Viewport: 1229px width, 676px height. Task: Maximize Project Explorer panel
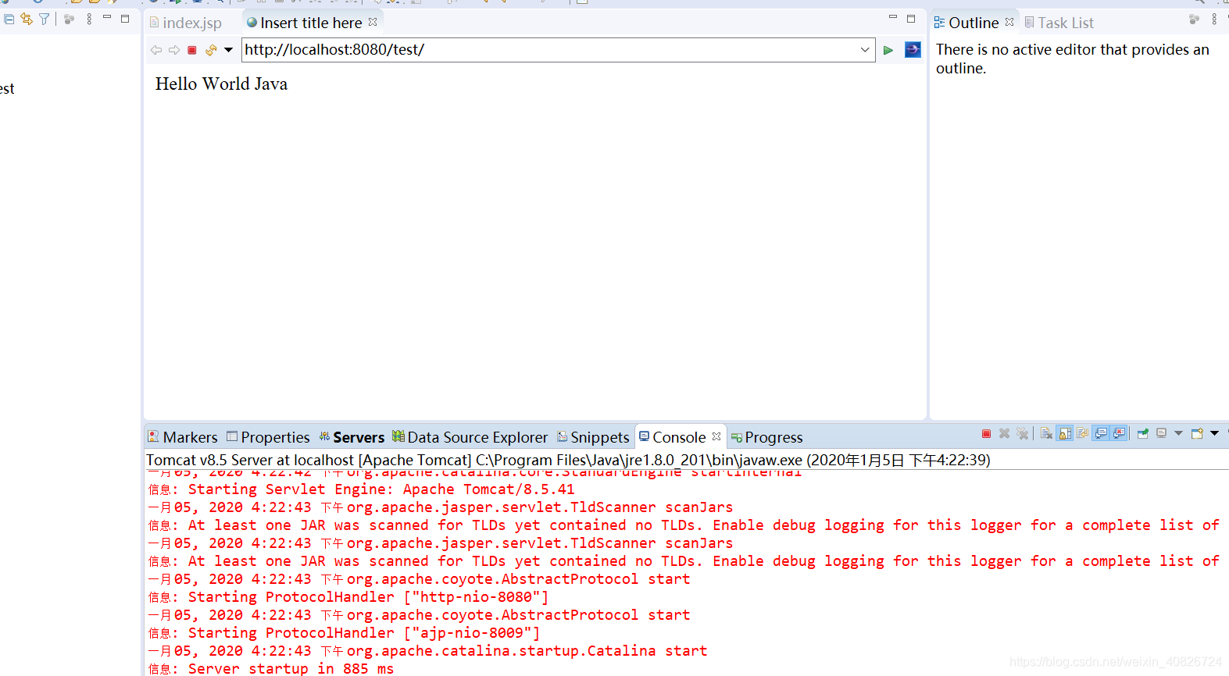[125, 18]
